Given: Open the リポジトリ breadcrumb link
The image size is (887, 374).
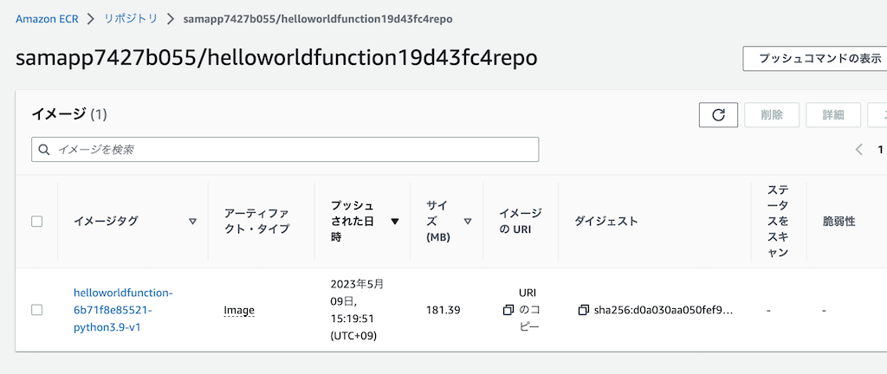Looking at the screenshot, I should pos(131,19).
